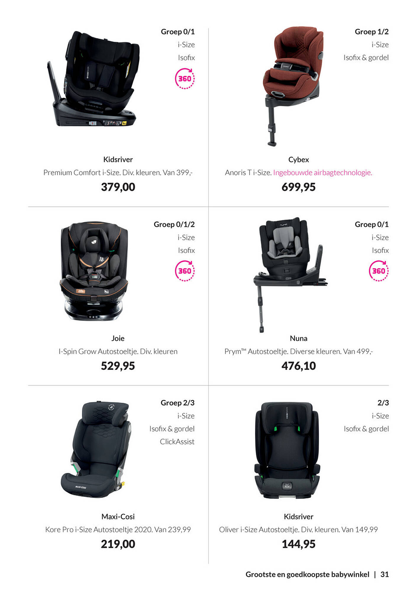This screenshot has width=417, height=592.
Task: Select the 529,95 price of Joie seat
Action: [118, 366]
